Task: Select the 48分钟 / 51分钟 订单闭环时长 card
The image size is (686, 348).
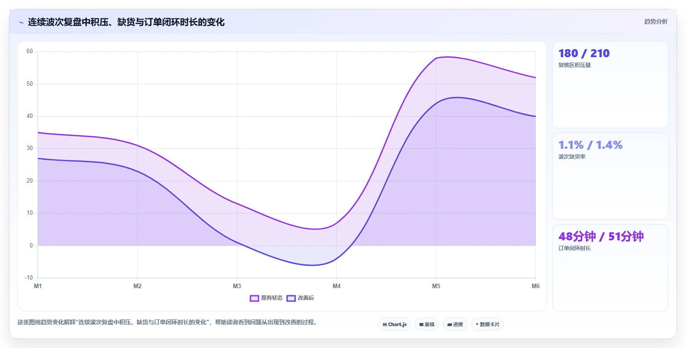Action: (x=610, y=268)
